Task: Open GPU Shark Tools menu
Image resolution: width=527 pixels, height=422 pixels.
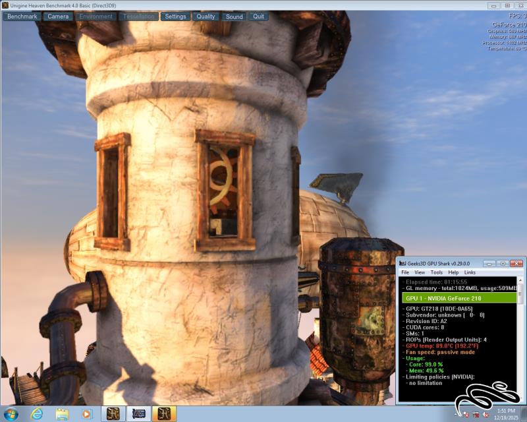Action: (x=437, y=272)
